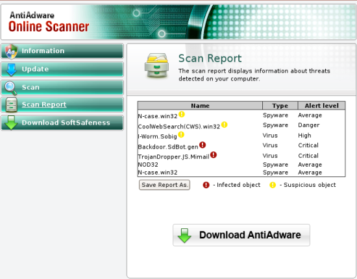Image resolution: width=357 pixels, height=279 pixels.
Task: Click the Save Report As button
Action: 164,185
